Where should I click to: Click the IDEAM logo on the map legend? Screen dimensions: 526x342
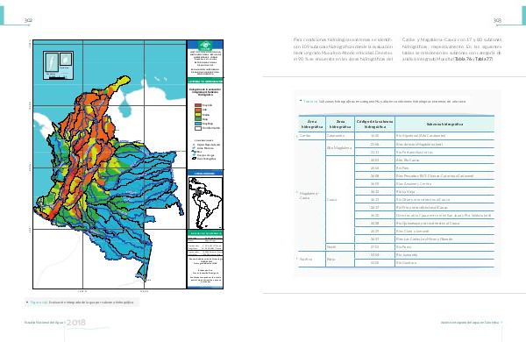[x=204, y=46]
